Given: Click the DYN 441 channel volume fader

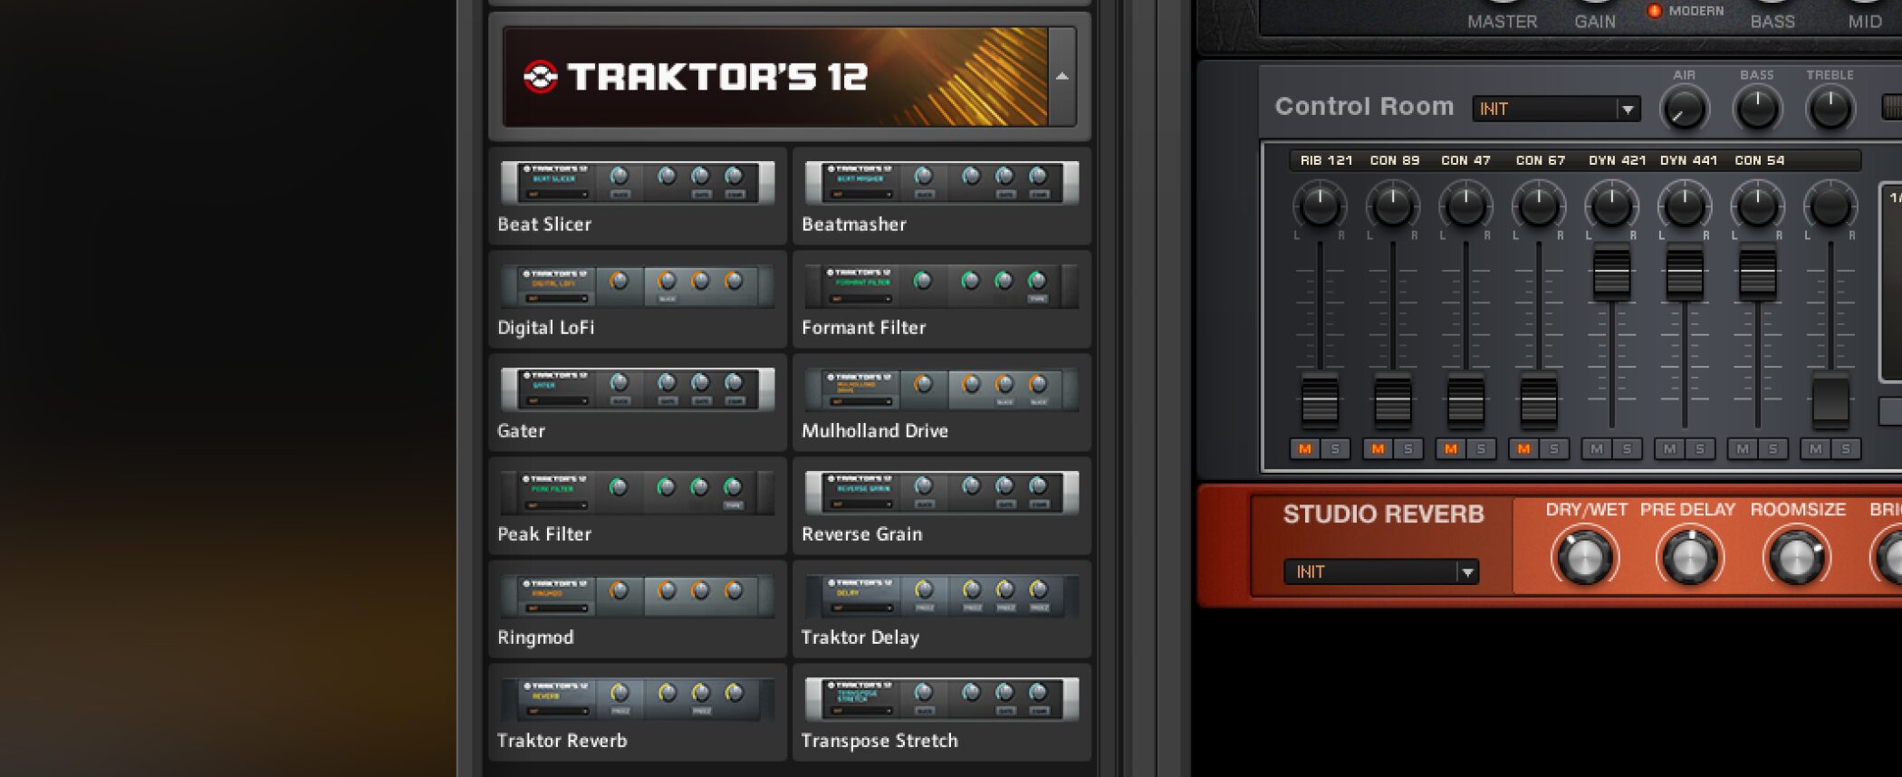Looking at the screenshot, I should point(1685,272).
